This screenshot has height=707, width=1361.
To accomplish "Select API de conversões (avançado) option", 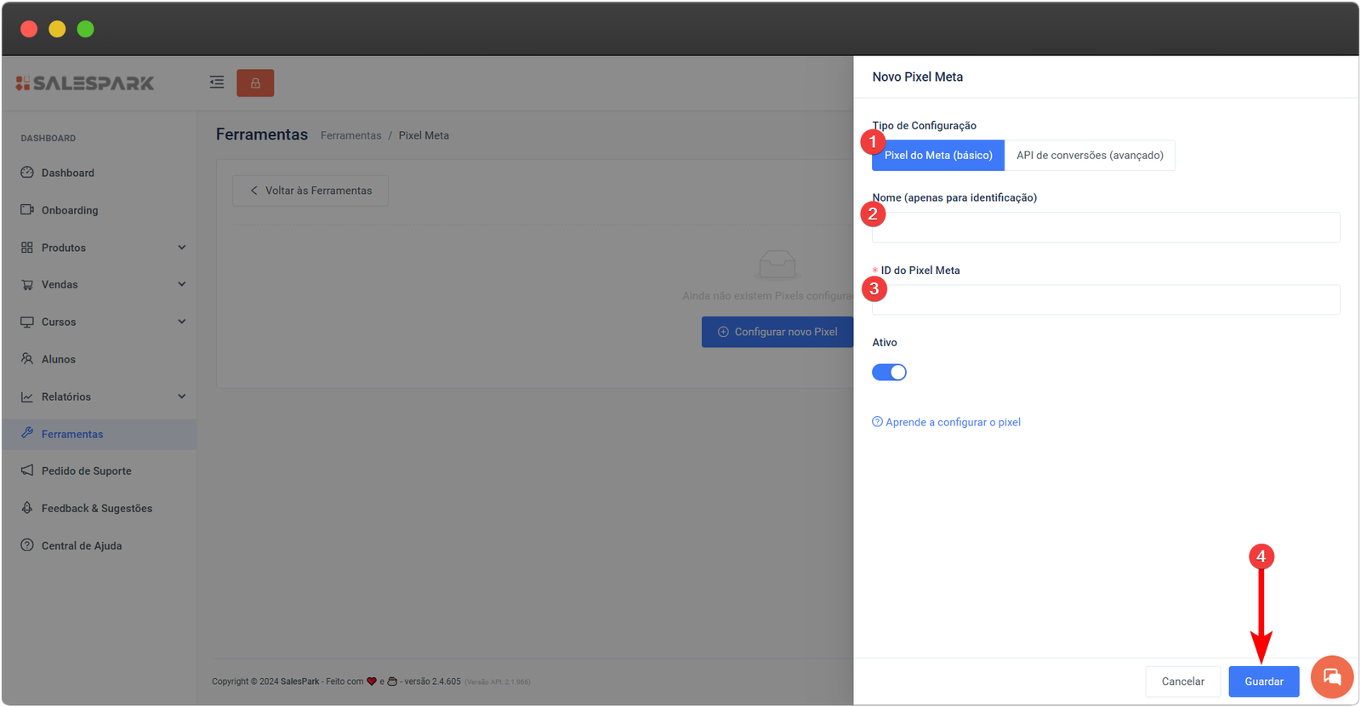I will click(1090, 156).
